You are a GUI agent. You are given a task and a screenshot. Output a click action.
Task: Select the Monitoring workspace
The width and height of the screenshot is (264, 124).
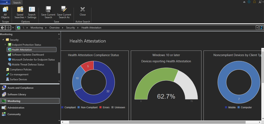pos(30,101)
